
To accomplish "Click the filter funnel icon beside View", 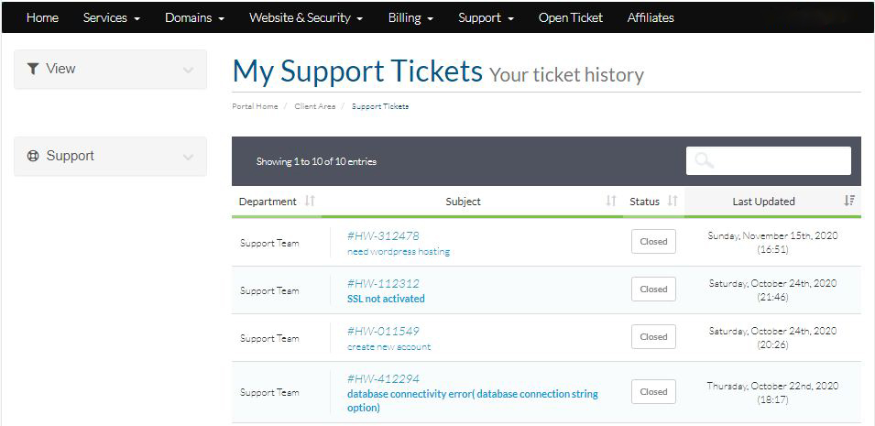I will (x=33, y=69).
